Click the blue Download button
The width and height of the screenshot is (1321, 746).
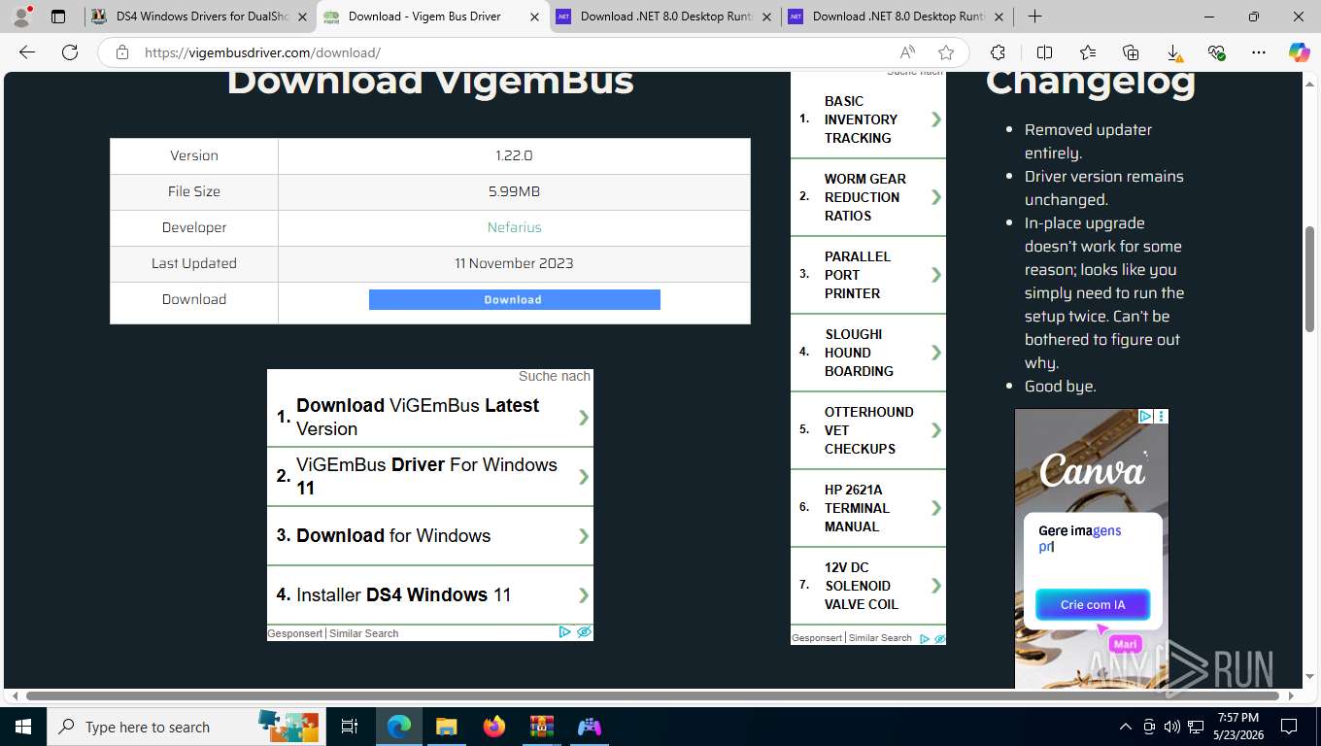click(x=514, y=299)
